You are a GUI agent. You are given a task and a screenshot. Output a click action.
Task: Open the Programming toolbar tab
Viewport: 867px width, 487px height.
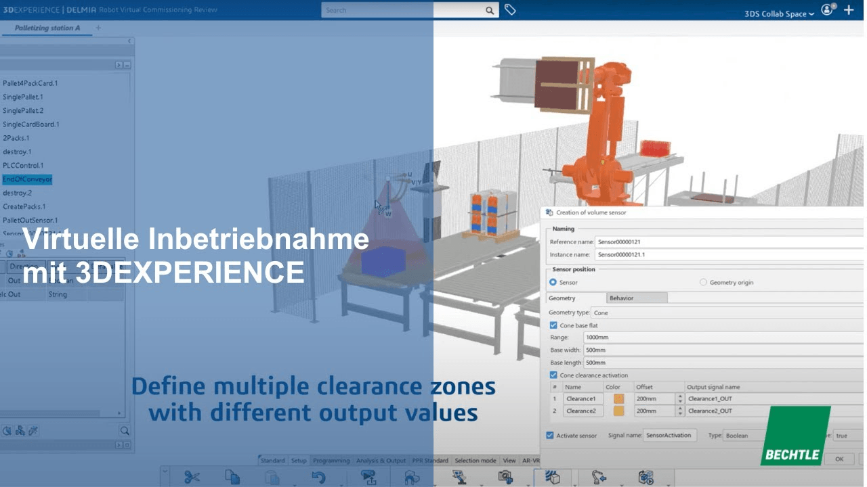coord(331,461)
